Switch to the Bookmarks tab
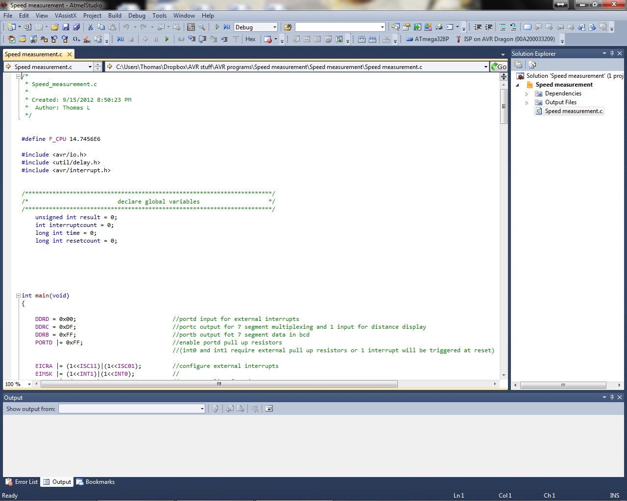This screenshot has width=627, height=501. tap(95, 482)
